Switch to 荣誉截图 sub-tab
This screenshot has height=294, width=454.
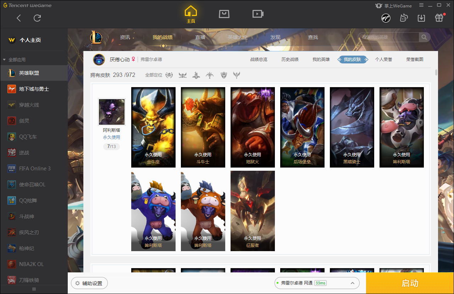pos(415,60)
